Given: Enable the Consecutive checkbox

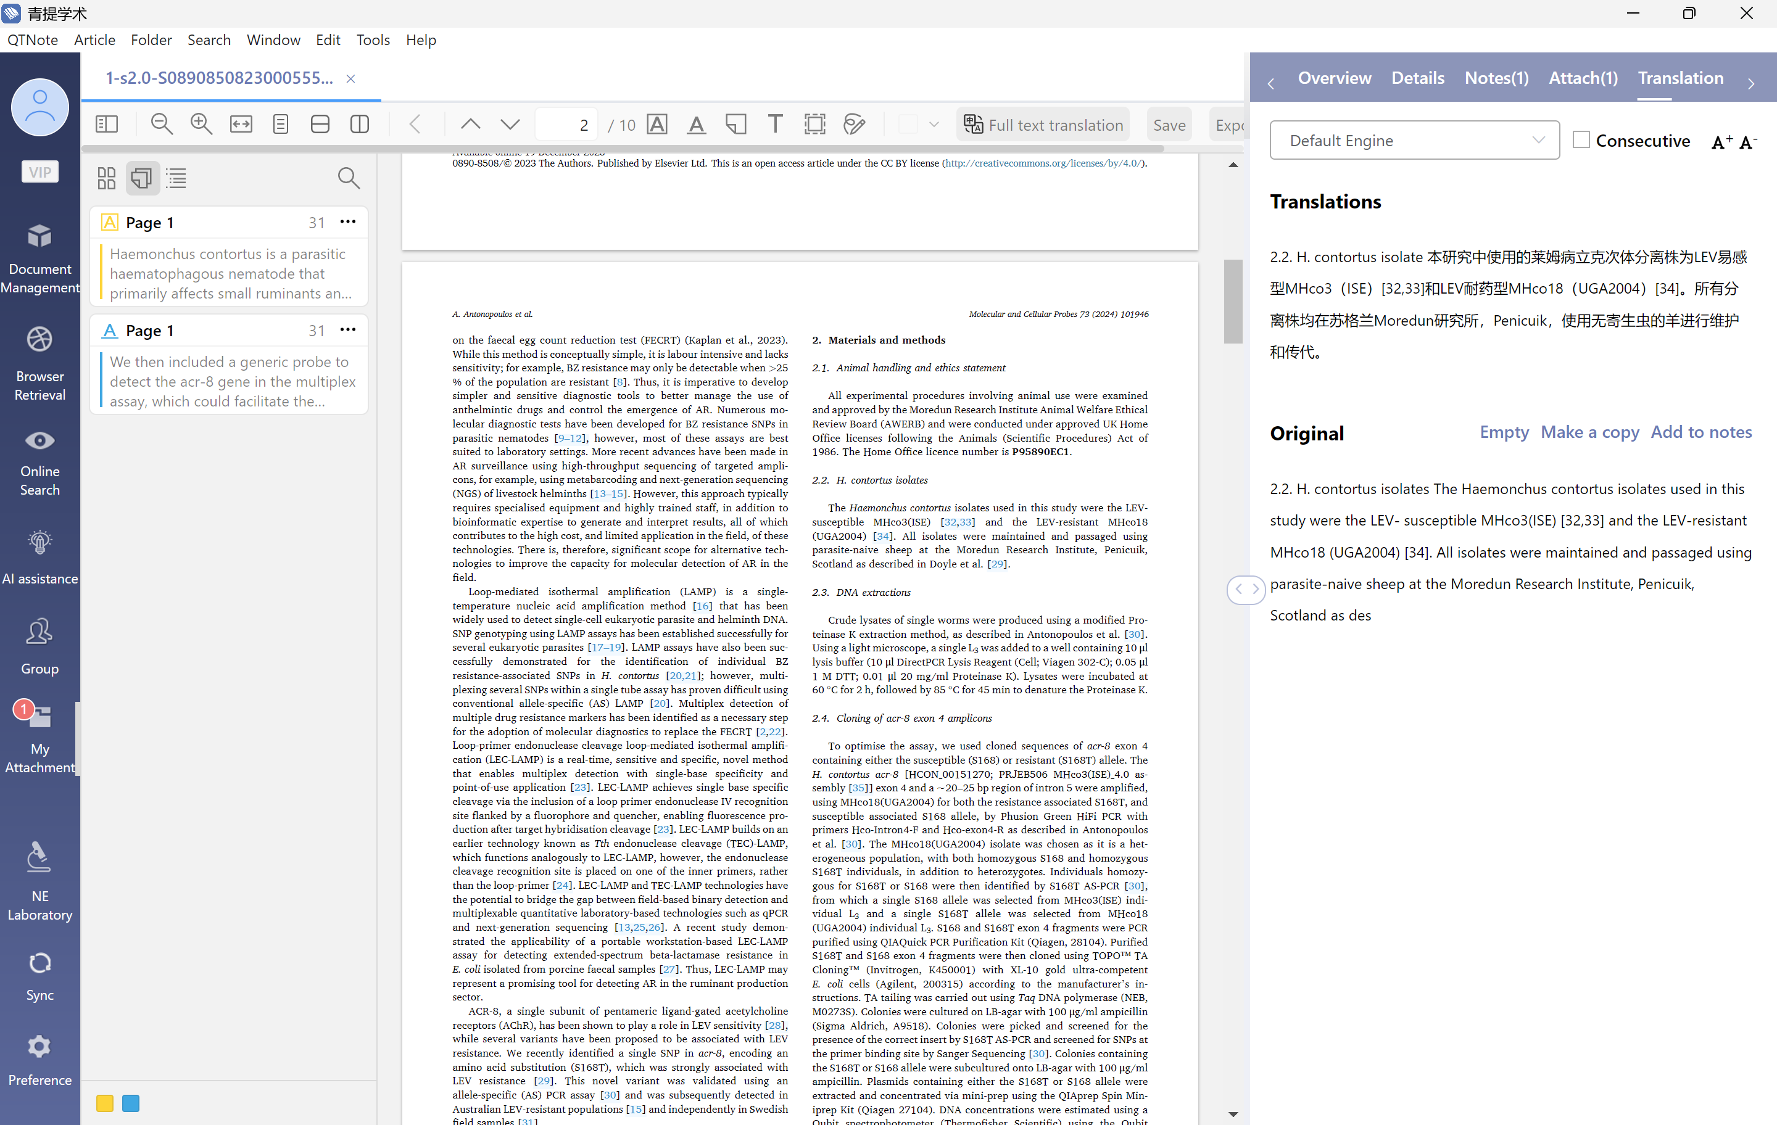Looking at the screenshot, I should click(x=1581, y=139).
